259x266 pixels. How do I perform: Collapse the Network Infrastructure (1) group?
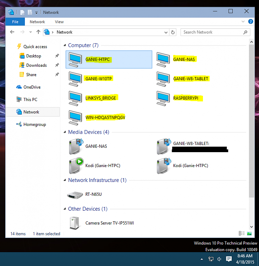[65, 180]
